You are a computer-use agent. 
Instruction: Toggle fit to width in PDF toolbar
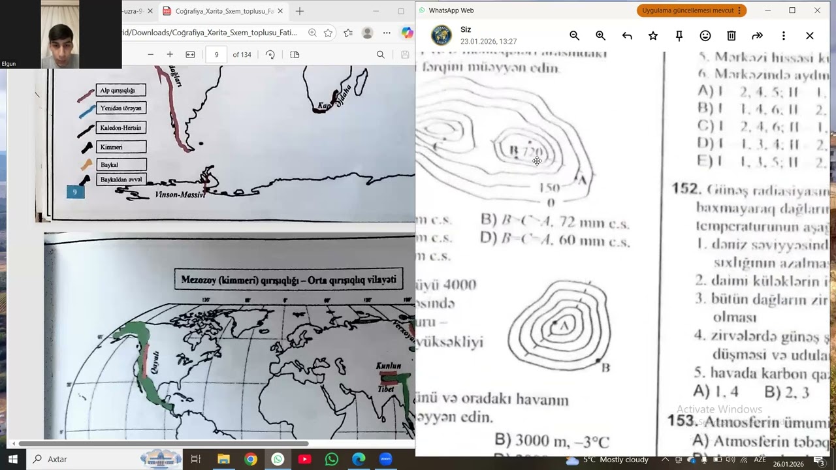[190, 55]
